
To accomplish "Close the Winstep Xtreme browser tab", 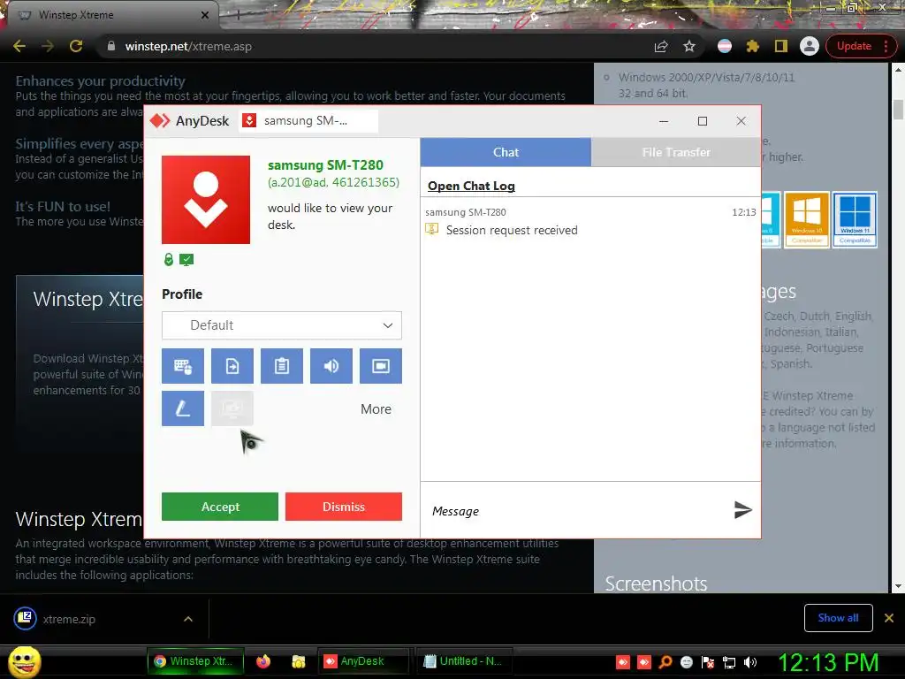I will pos(205,15).
